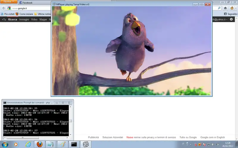Open Segnalibri bookmarks menu
This screenshot has width=238, height=148.
[x=231, y=14]
